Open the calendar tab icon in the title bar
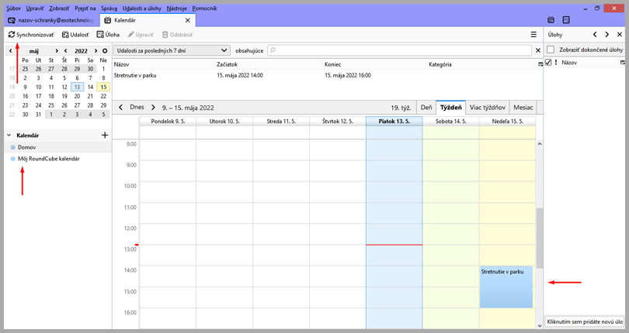 pos(551,19)
